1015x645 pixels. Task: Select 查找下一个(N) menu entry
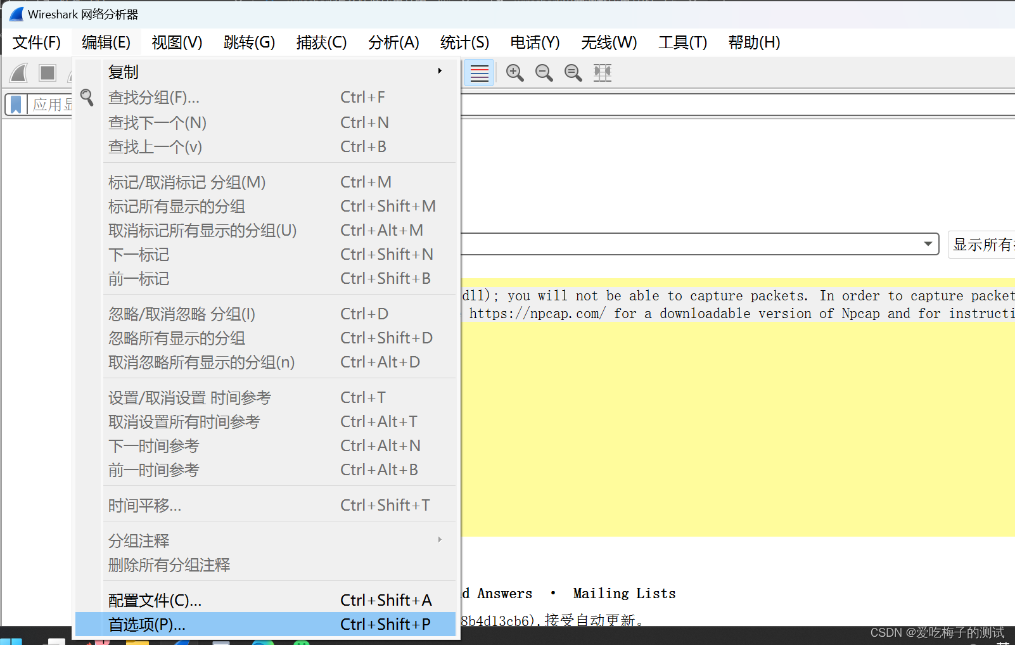[x=265, y=122]
